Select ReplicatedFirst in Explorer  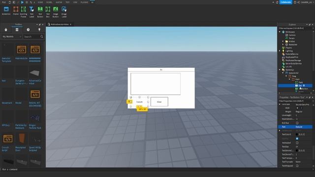292,57
